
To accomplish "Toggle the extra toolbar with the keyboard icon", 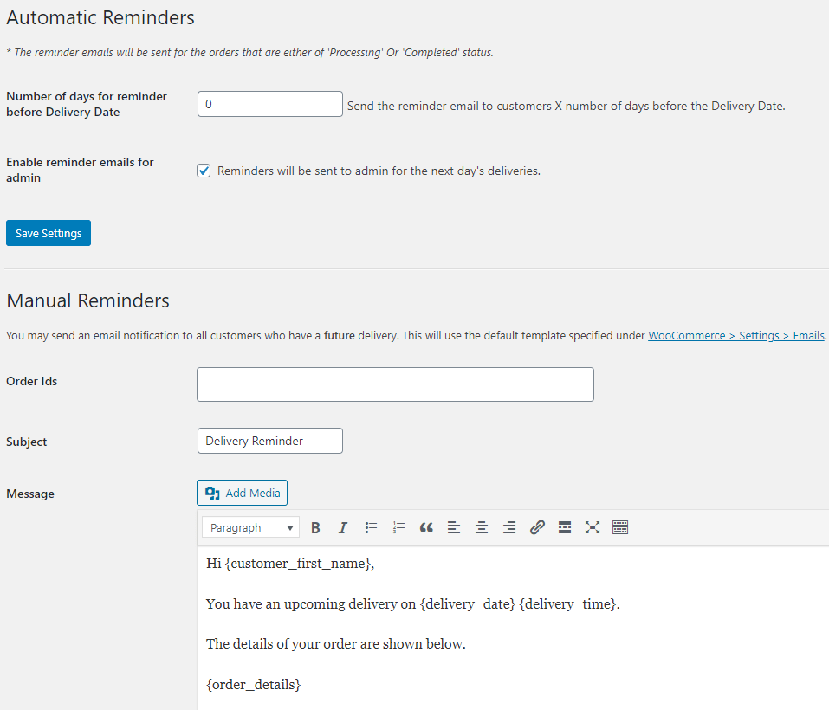I will click(620, 527).
